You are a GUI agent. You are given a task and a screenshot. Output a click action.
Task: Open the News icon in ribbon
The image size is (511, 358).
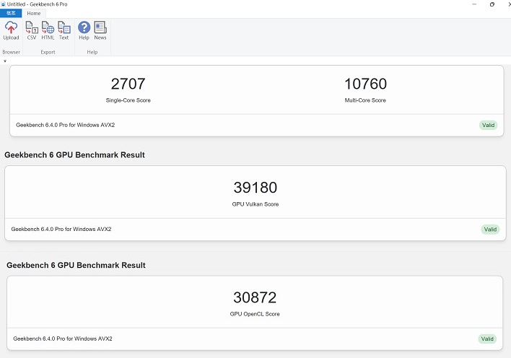pos(100,30)
